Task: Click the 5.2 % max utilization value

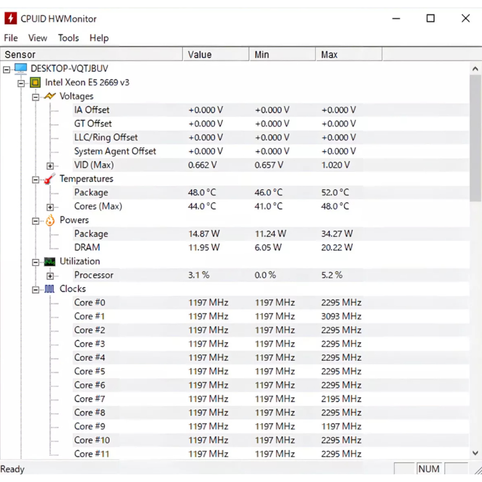Action: pyautogui.click(x=332, y=275)
